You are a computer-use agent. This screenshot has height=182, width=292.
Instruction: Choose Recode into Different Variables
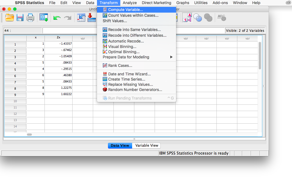click(x=137, y=35)
